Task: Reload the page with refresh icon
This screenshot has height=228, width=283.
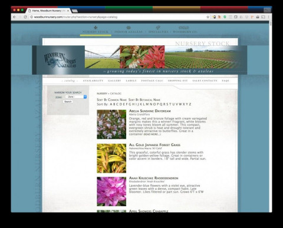Action: [25, 17]
